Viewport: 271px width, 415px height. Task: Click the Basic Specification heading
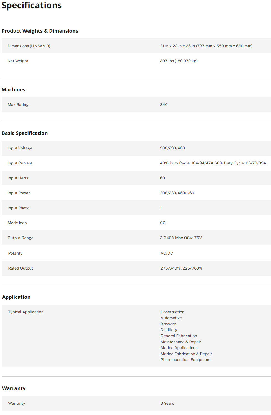(x=25, y=133)
